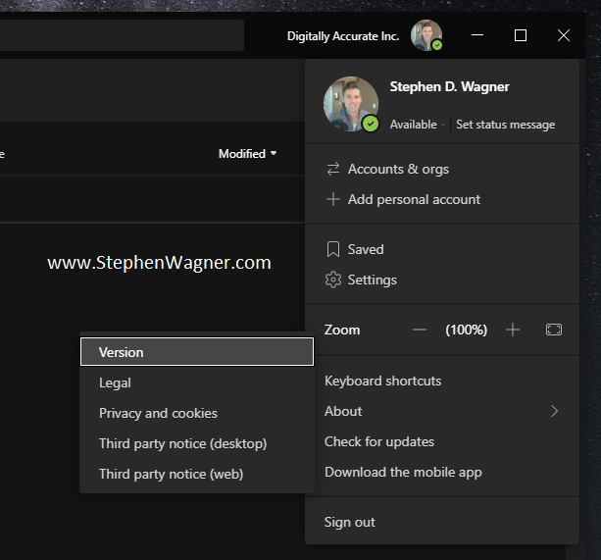Open Keyboard shortcuts

point(442,381)
